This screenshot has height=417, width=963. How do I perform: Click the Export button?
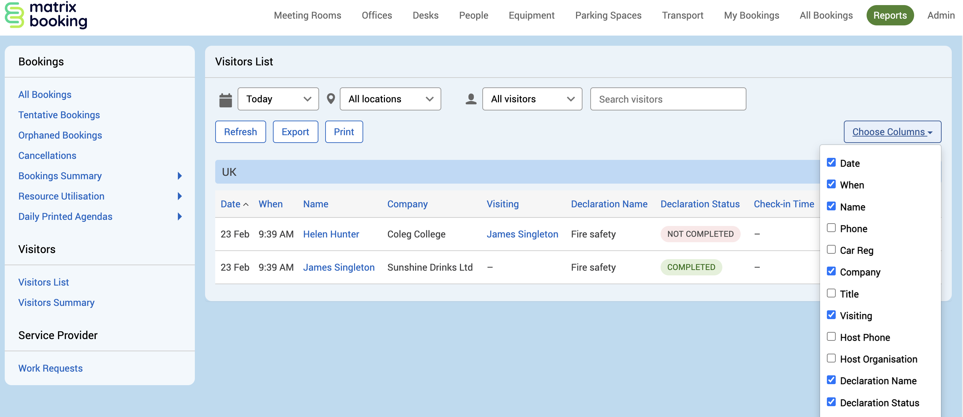pyautogui.click(x=295, y=132)
